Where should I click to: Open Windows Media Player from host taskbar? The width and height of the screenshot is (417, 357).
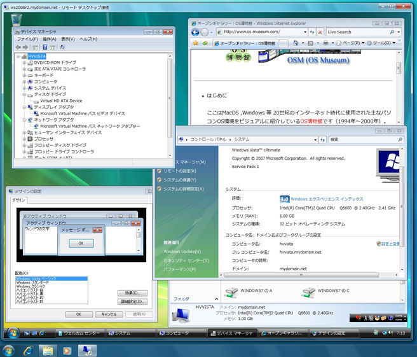click(67, 351)
